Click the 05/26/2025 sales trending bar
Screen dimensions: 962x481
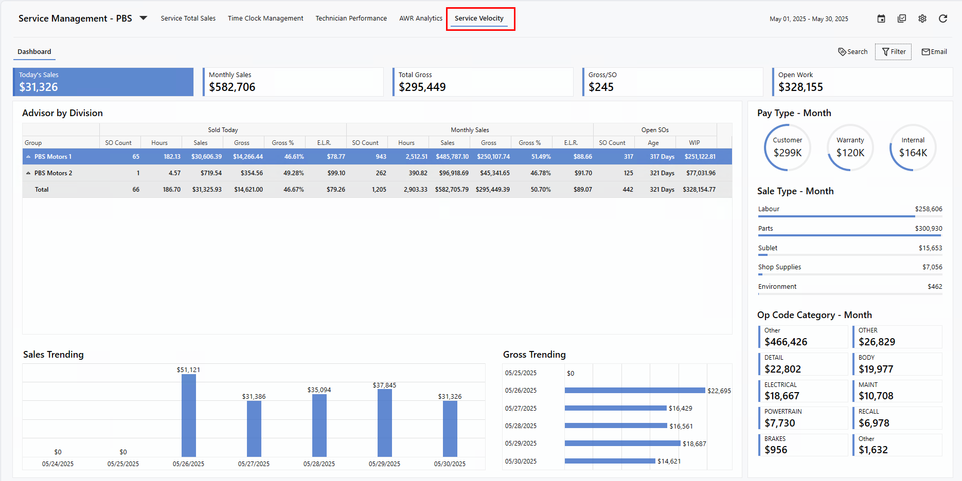(189, 415)
